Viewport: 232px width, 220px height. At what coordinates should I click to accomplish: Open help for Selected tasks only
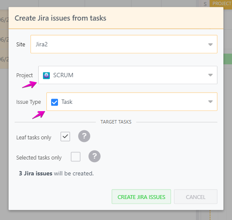pos(95,157)
